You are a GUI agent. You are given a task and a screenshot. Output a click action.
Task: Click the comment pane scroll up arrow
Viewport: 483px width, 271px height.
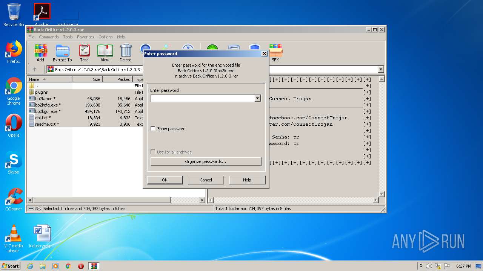(381, 79)
